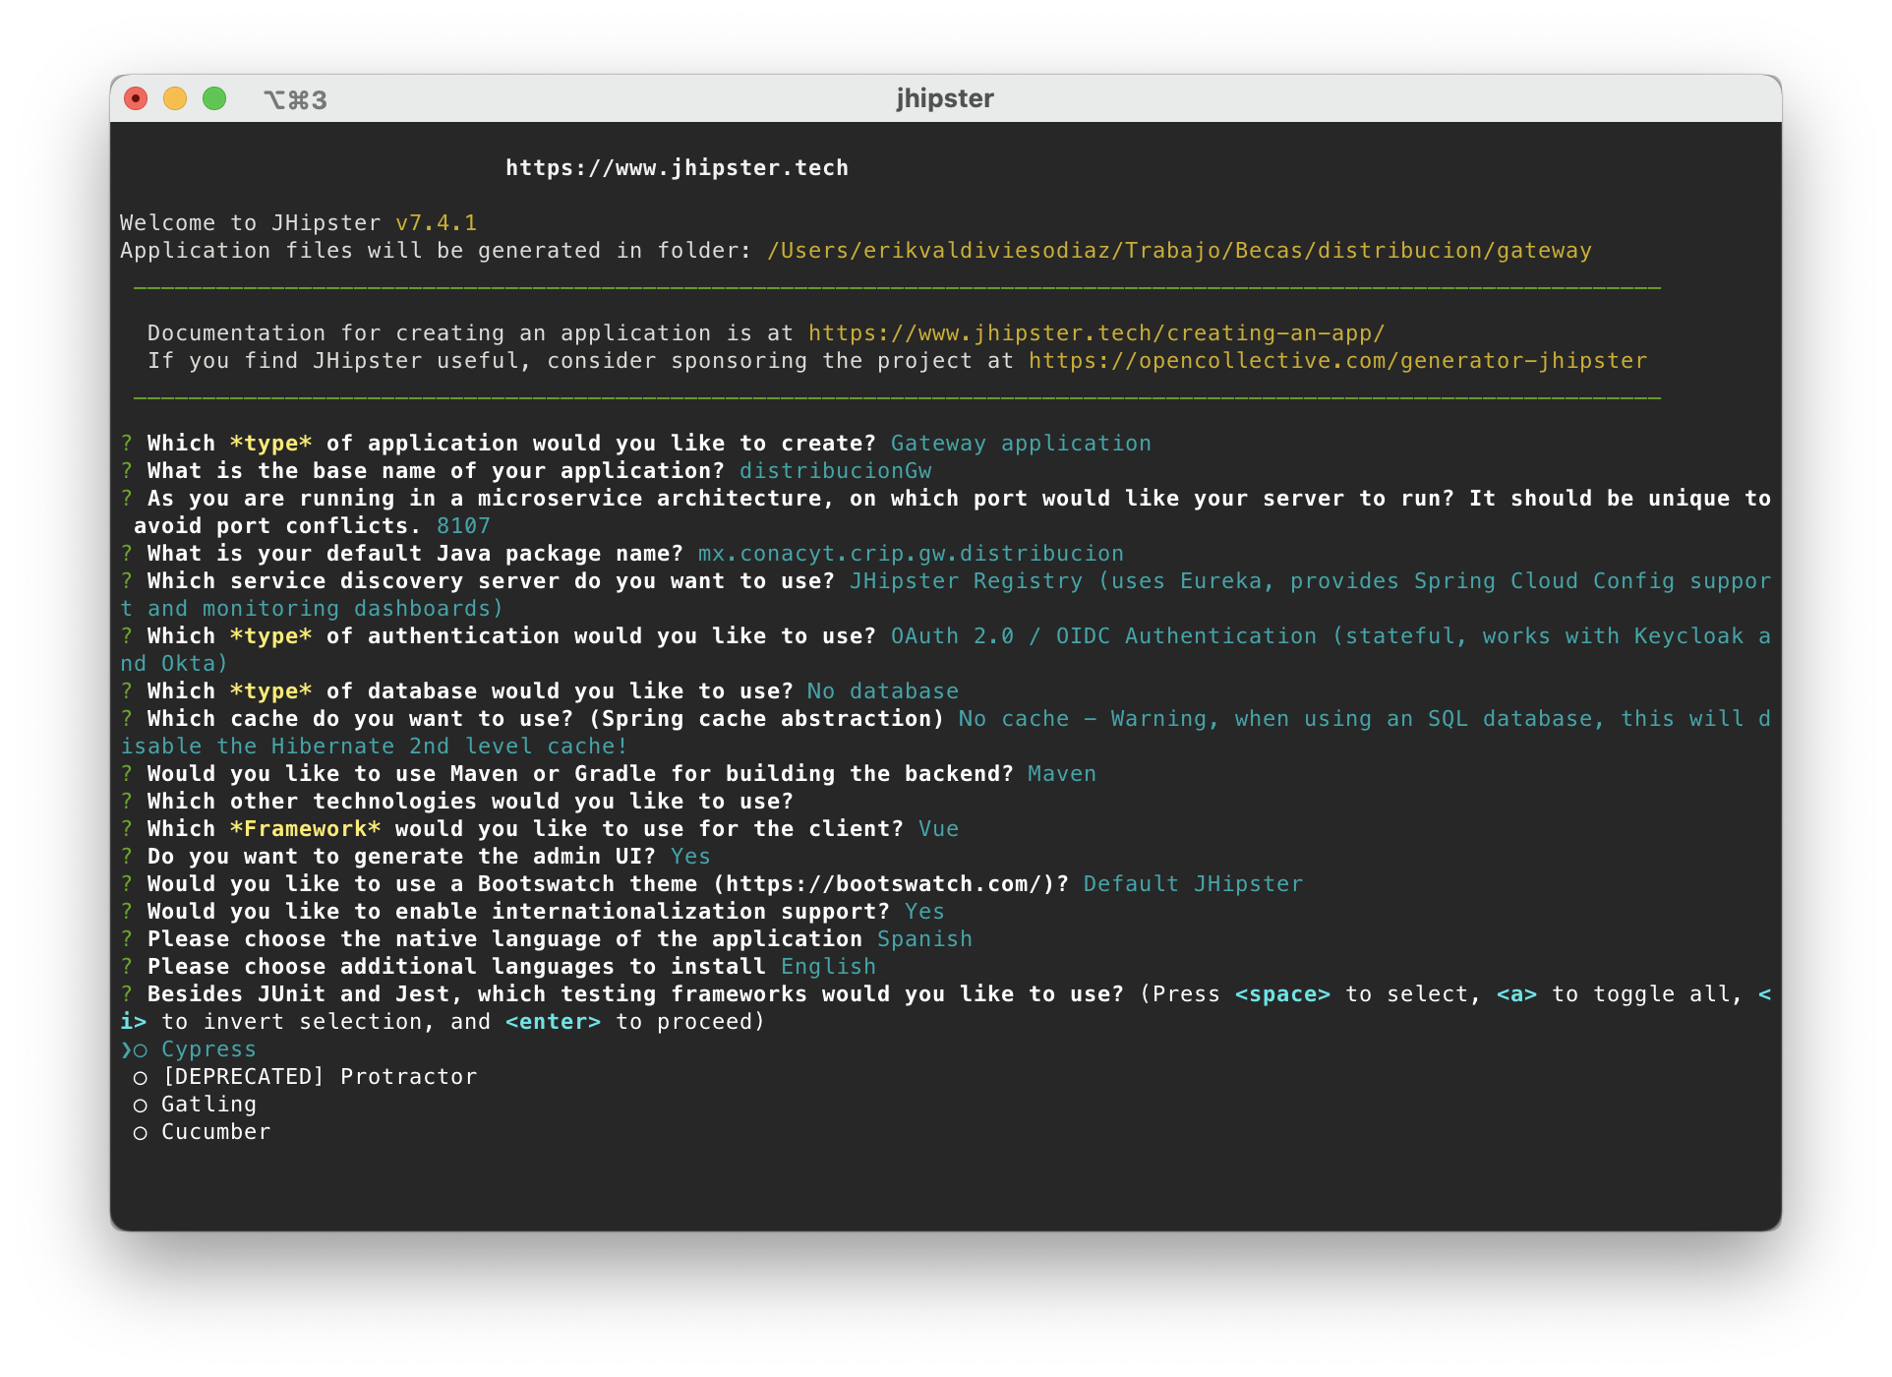Image resolution: width=1892 pixels, height=1377 pixels.
Task: Click the 'Welcome to JHipster' text
Action: pyautogui.click(x=250, y=223)
